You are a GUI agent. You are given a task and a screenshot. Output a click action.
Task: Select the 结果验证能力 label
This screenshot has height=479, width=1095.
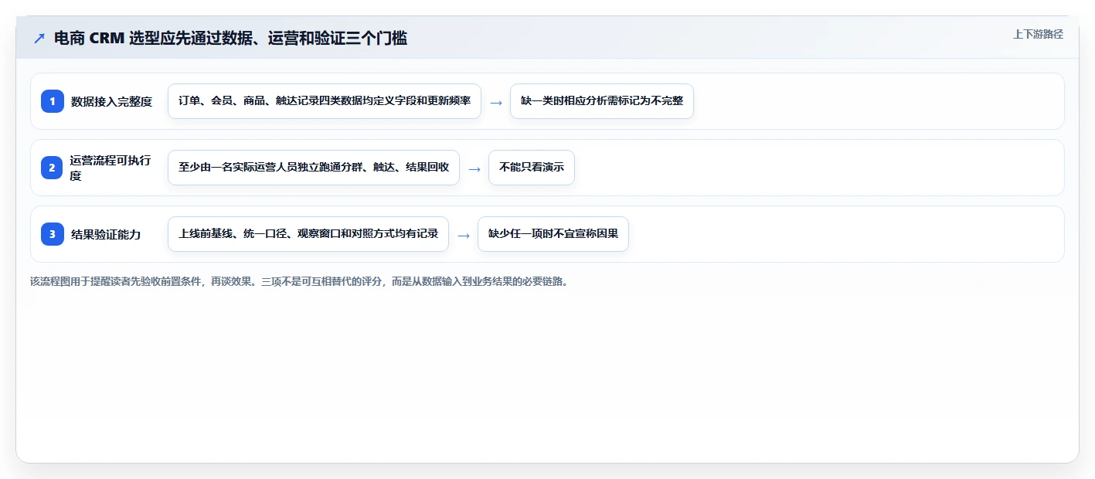click(x=106, y=234)
